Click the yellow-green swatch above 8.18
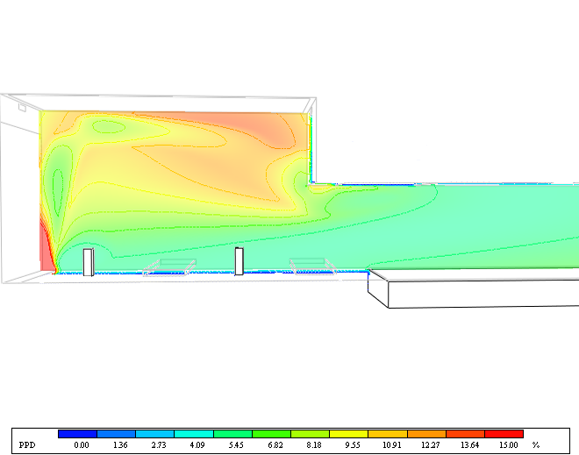The height and width of the screenshot is (455, 579). pyautogui.click(x=311, y=434)
